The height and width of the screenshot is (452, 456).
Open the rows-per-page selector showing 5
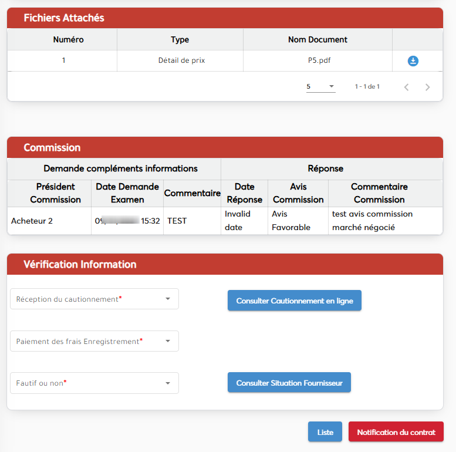coord(320,87)
